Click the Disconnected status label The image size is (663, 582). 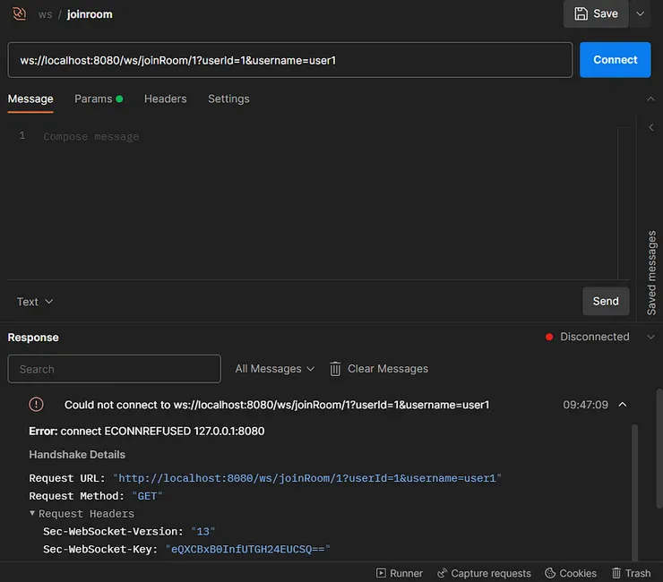[595, 337]
